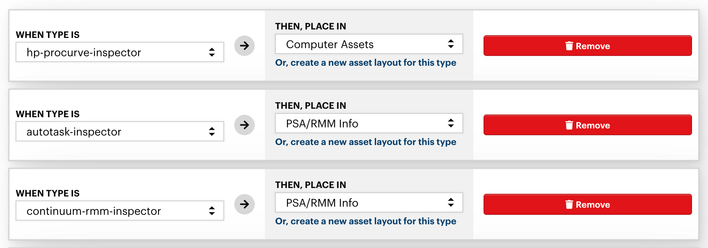Screen dimensions: 708x248
Task: Open PSA/RMM Info dropdown for continuum-rmm-inspector
Action: pos(369,203)
